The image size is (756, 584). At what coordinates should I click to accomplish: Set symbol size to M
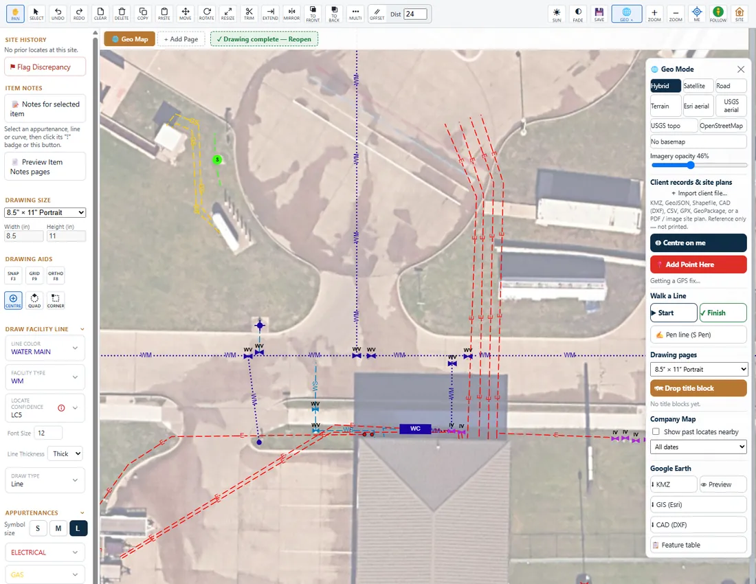pos(58,528)
